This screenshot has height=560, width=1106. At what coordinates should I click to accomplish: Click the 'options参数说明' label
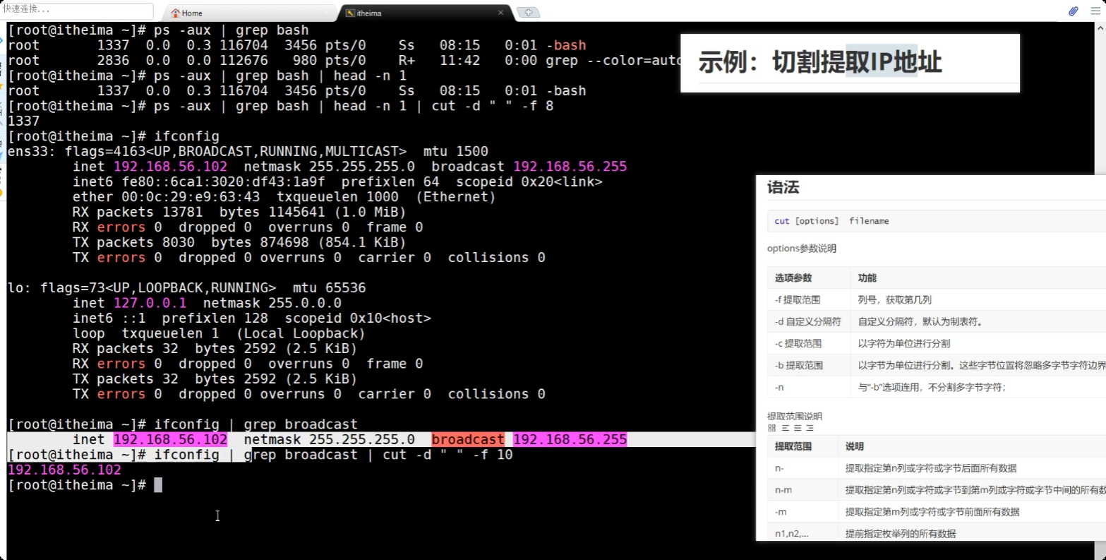(802, 249)
